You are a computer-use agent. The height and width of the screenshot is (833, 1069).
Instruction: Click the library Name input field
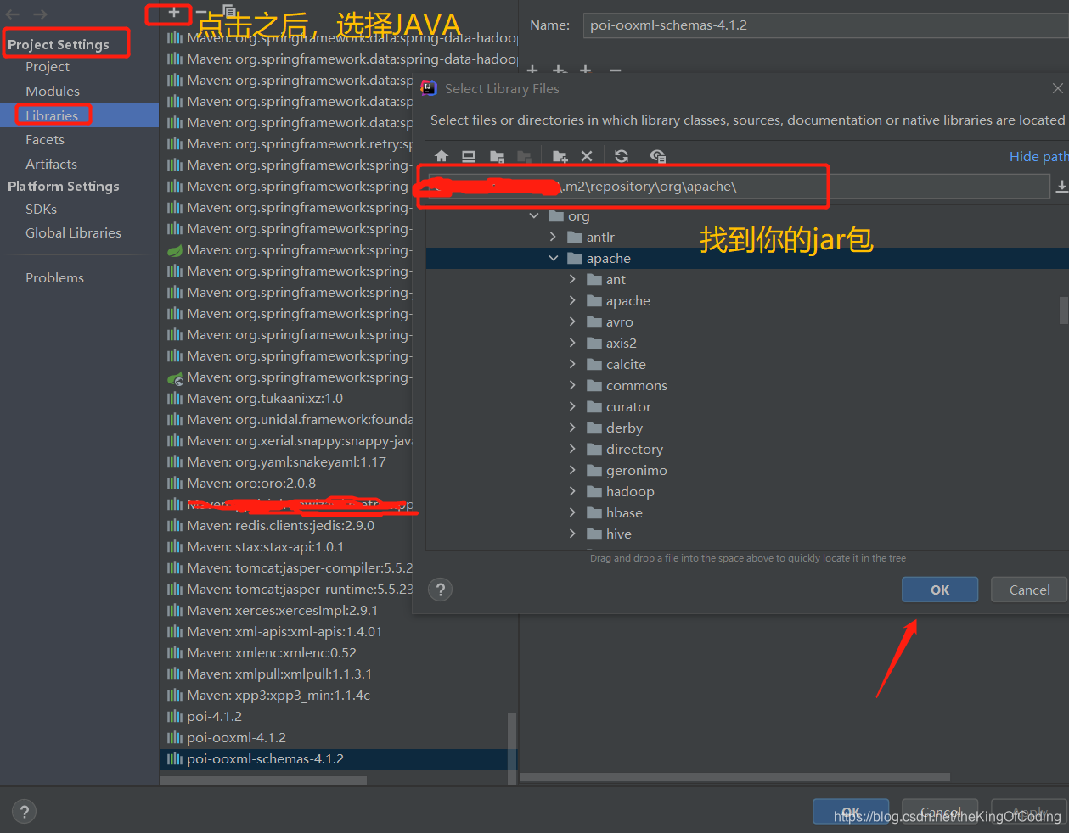click(825, 25)
